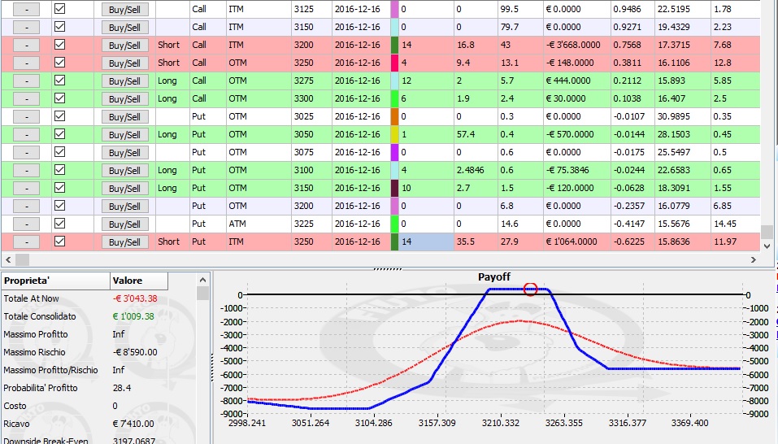The height and width of the screenshot is (444, 778).
Task: Click left arrow of horizontal table scrollbar
Action: click(x=8, y=259)
